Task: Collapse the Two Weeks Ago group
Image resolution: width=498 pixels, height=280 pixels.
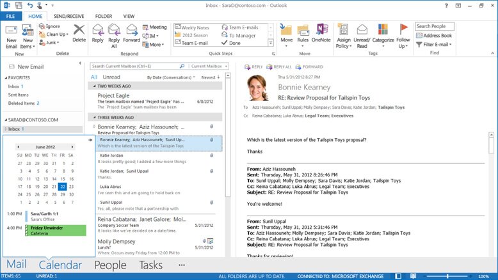Action: 94,86
